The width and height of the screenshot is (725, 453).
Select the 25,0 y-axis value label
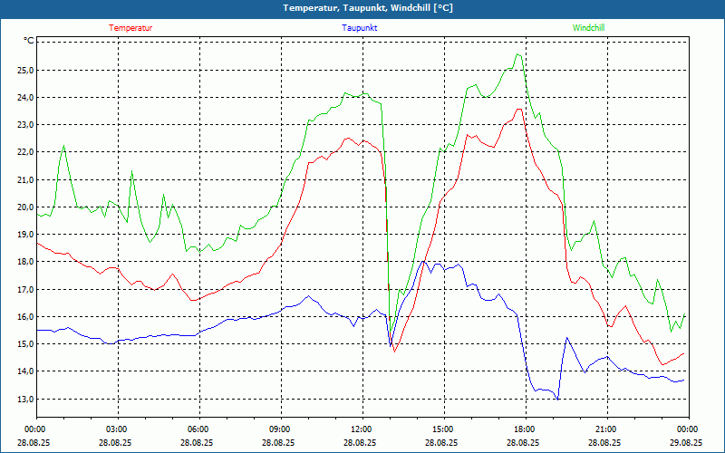(x=24, y=70)
